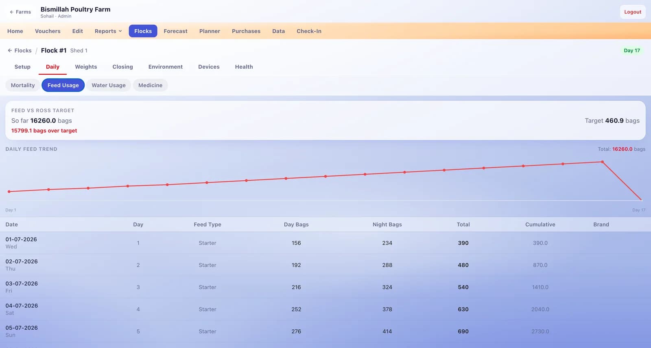The height and width of the screenshot is (348, 651).
Task: Switch to the Environment tab
Action: coord(165,67)
